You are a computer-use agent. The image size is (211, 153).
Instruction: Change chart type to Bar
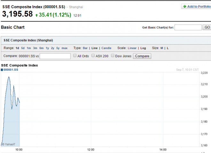point(85,48)
